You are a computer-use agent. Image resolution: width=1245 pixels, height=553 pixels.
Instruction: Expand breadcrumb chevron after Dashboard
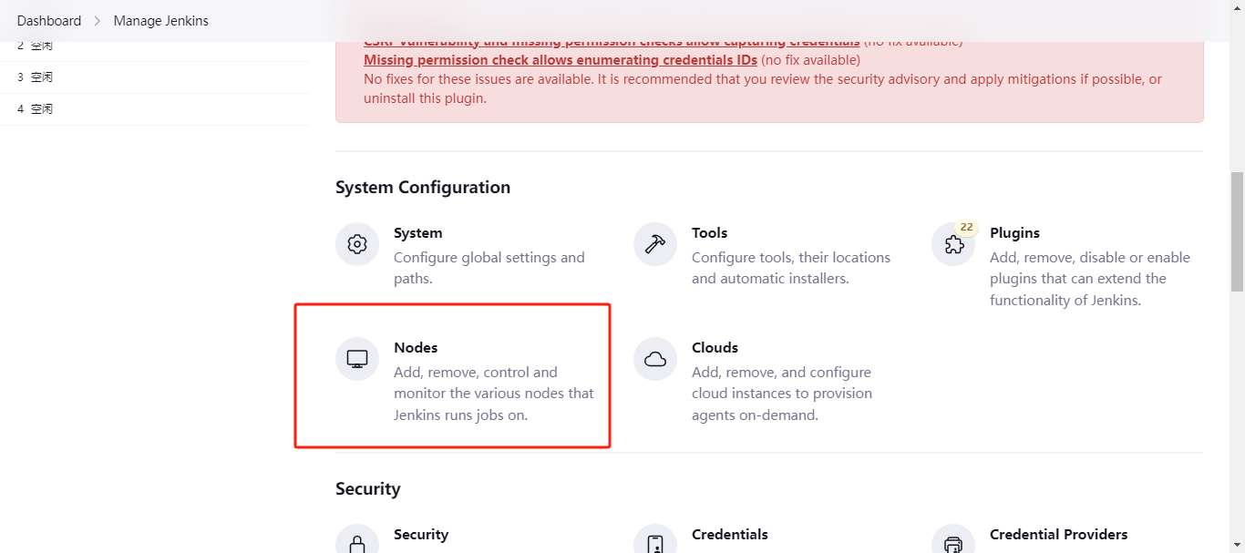click(x=98, y=20)
